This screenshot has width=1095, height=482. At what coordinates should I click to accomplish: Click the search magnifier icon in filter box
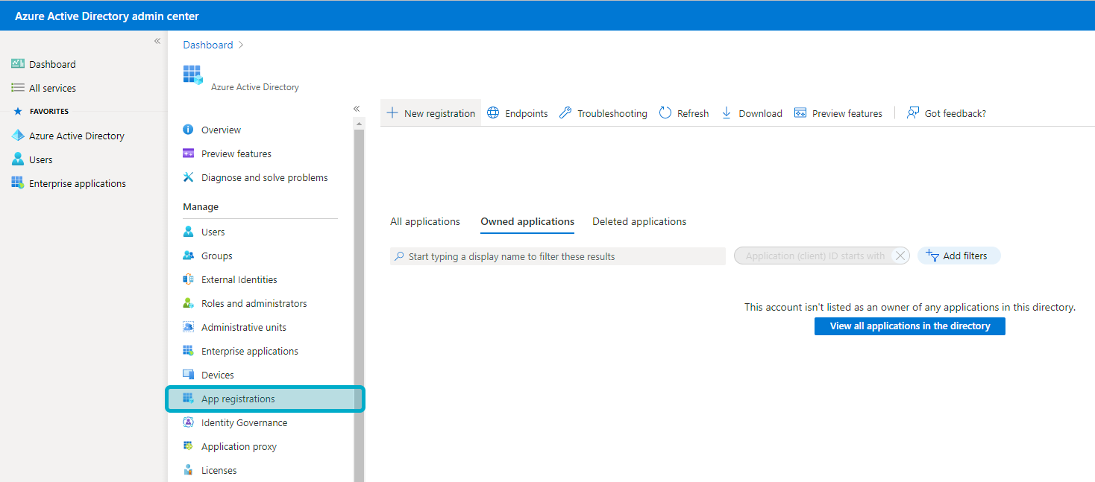click(x=400, y=256)
